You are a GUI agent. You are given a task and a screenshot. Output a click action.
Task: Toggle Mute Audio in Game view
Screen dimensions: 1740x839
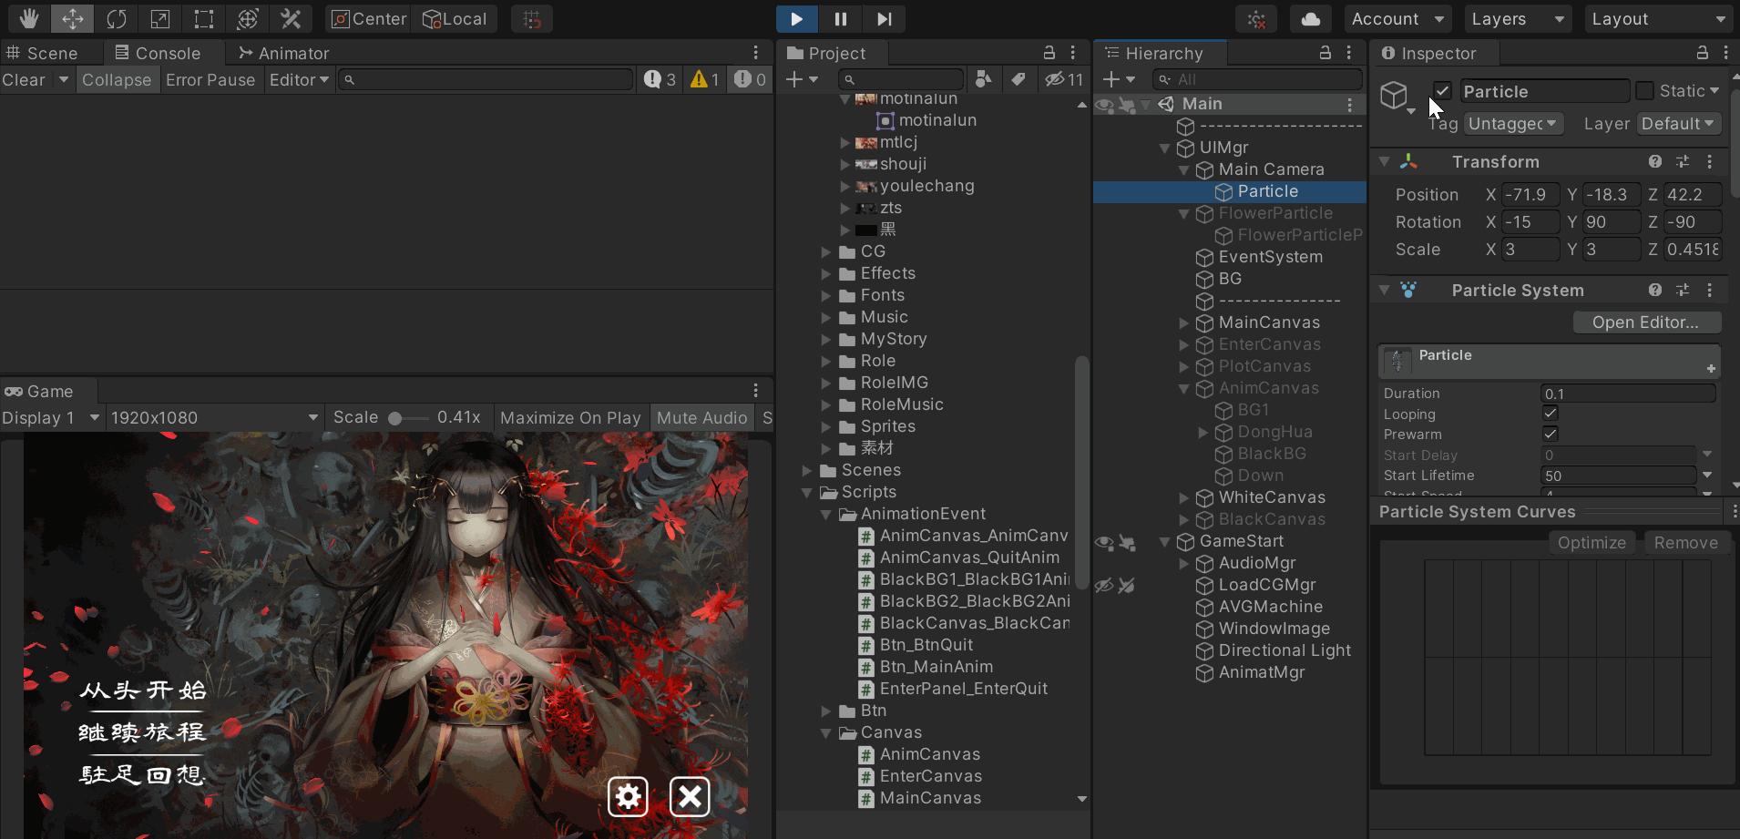tap(701, 417)
